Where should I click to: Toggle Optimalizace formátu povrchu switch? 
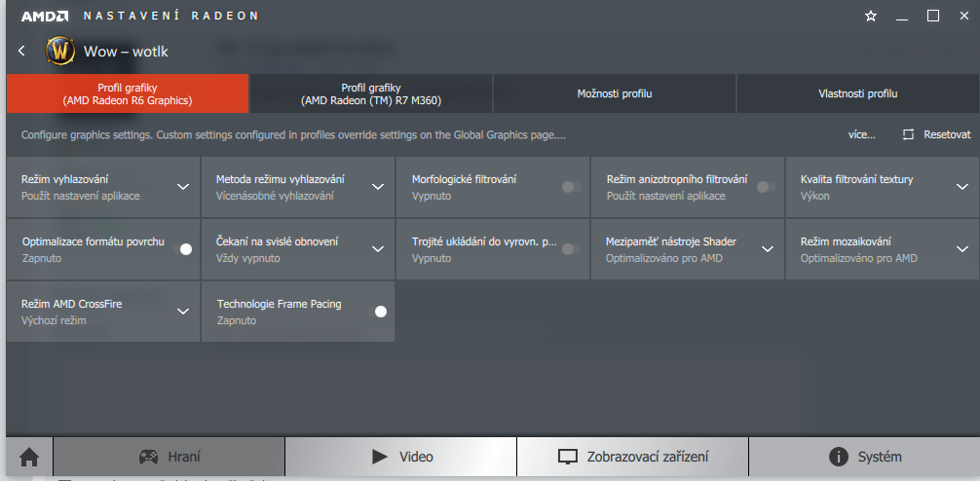point(182,249)
